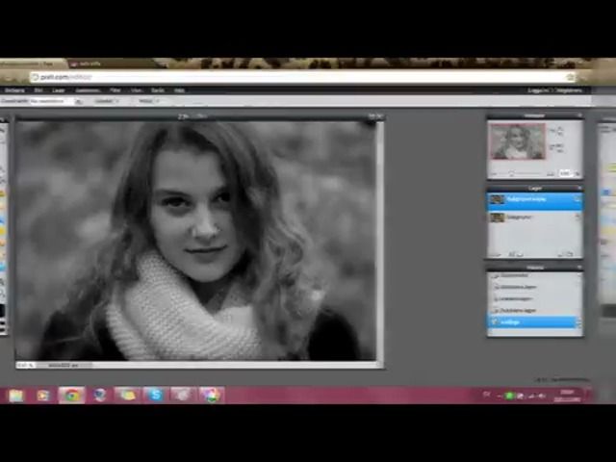
Task: Click the bookmark star in the address bar
Action: [570, 77]
